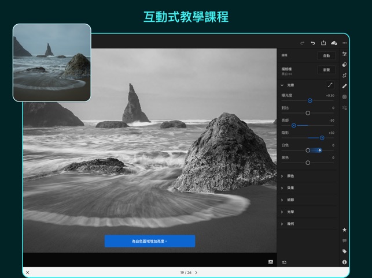Click the reset edits icon at panel bottom
372x278 pixels.
[285, 262]
